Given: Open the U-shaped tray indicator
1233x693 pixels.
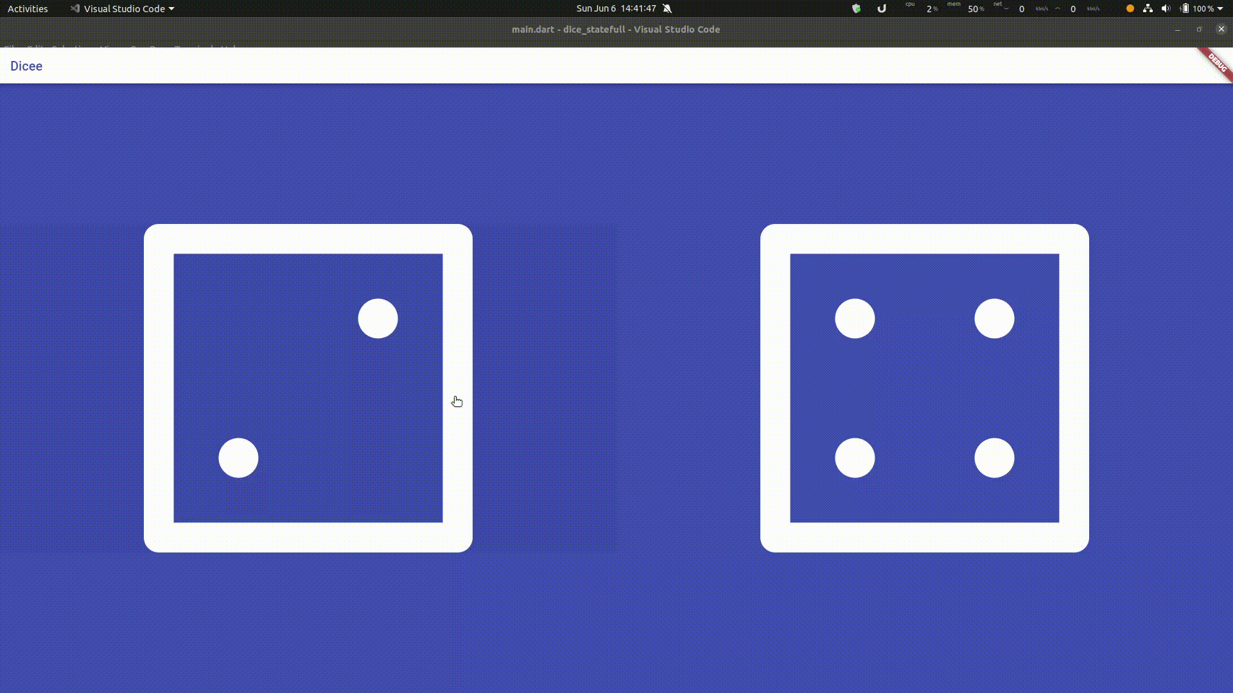Looking at the screenshot, I should 882,8.
